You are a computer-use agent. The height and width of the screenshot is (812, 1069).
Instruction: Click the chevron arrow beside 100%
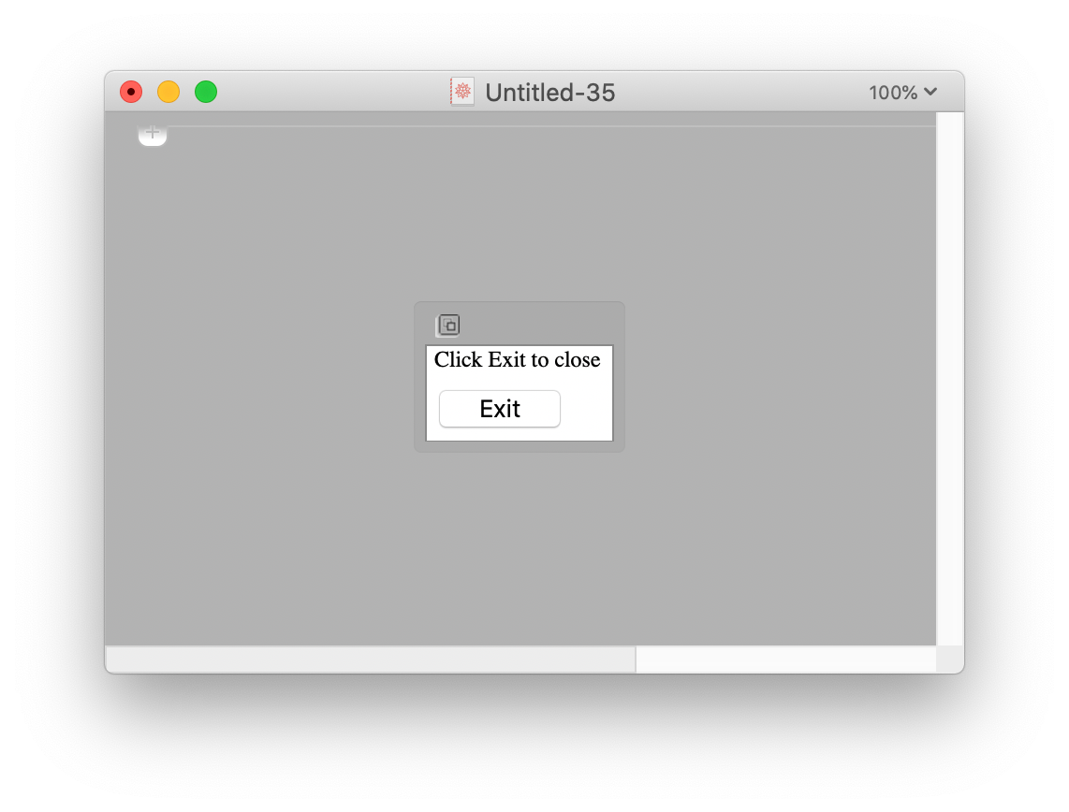click(930, 92)
